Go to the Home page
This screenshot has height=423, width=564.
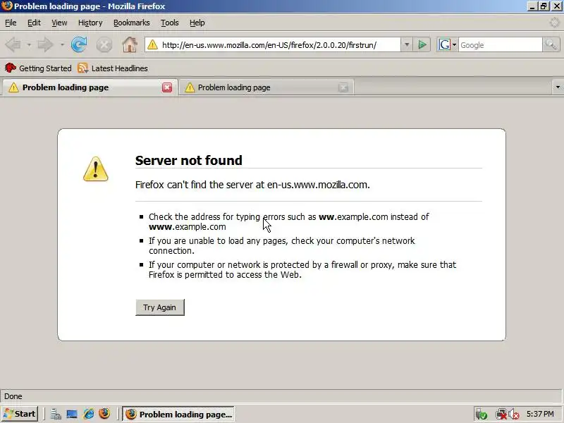click(130, 45)
